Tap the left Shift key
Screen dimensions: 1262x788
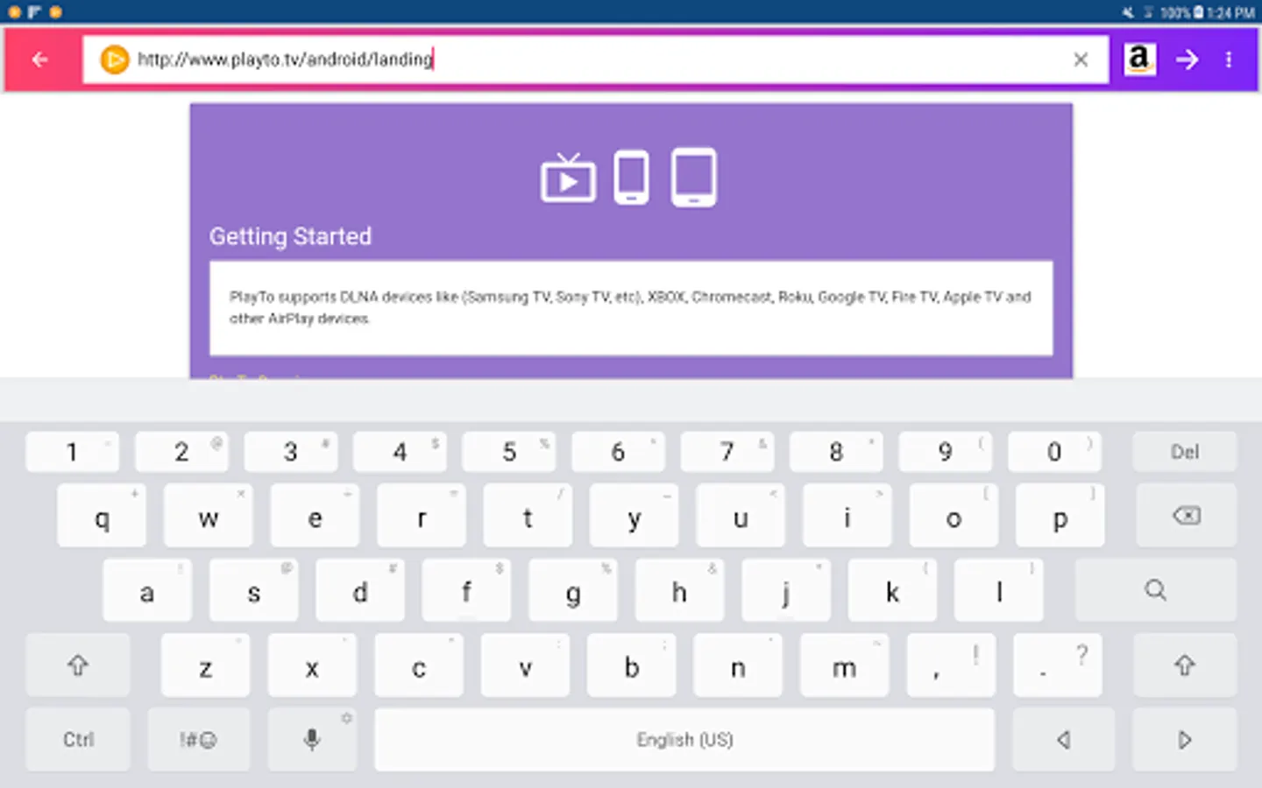coord(78,665)
